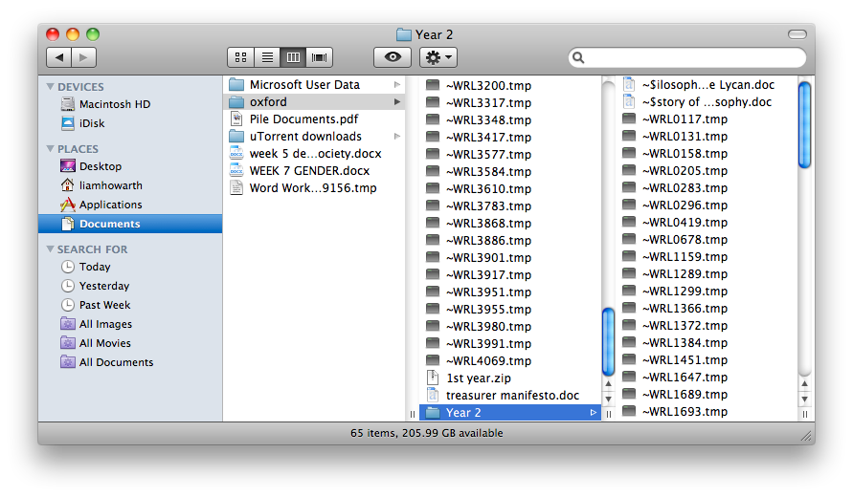
Task: Select Word Work...9156.tmp file
Action: (314, 188)
